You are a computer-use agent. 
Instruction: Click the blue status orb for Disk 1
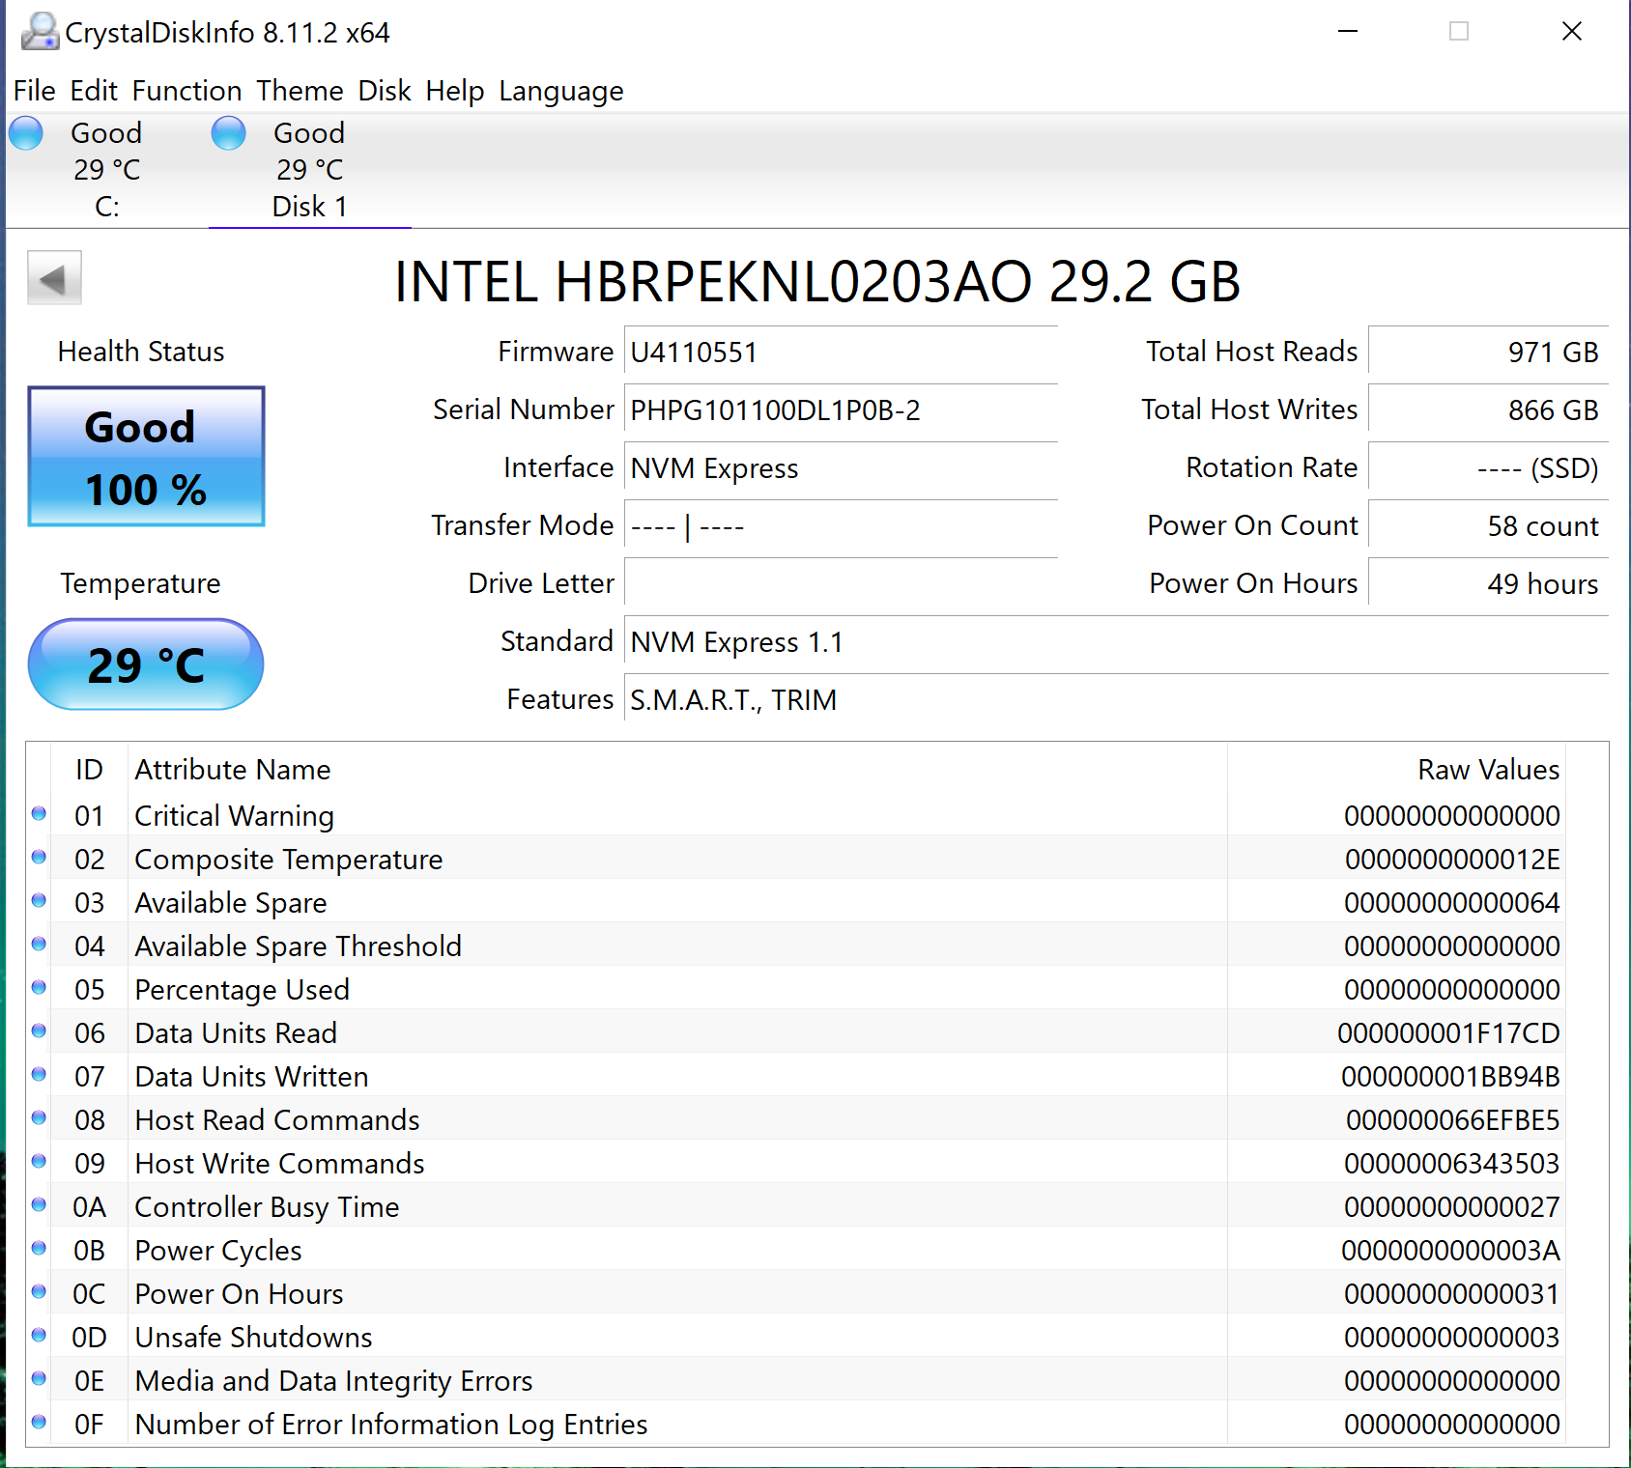(x=229, y=133)
